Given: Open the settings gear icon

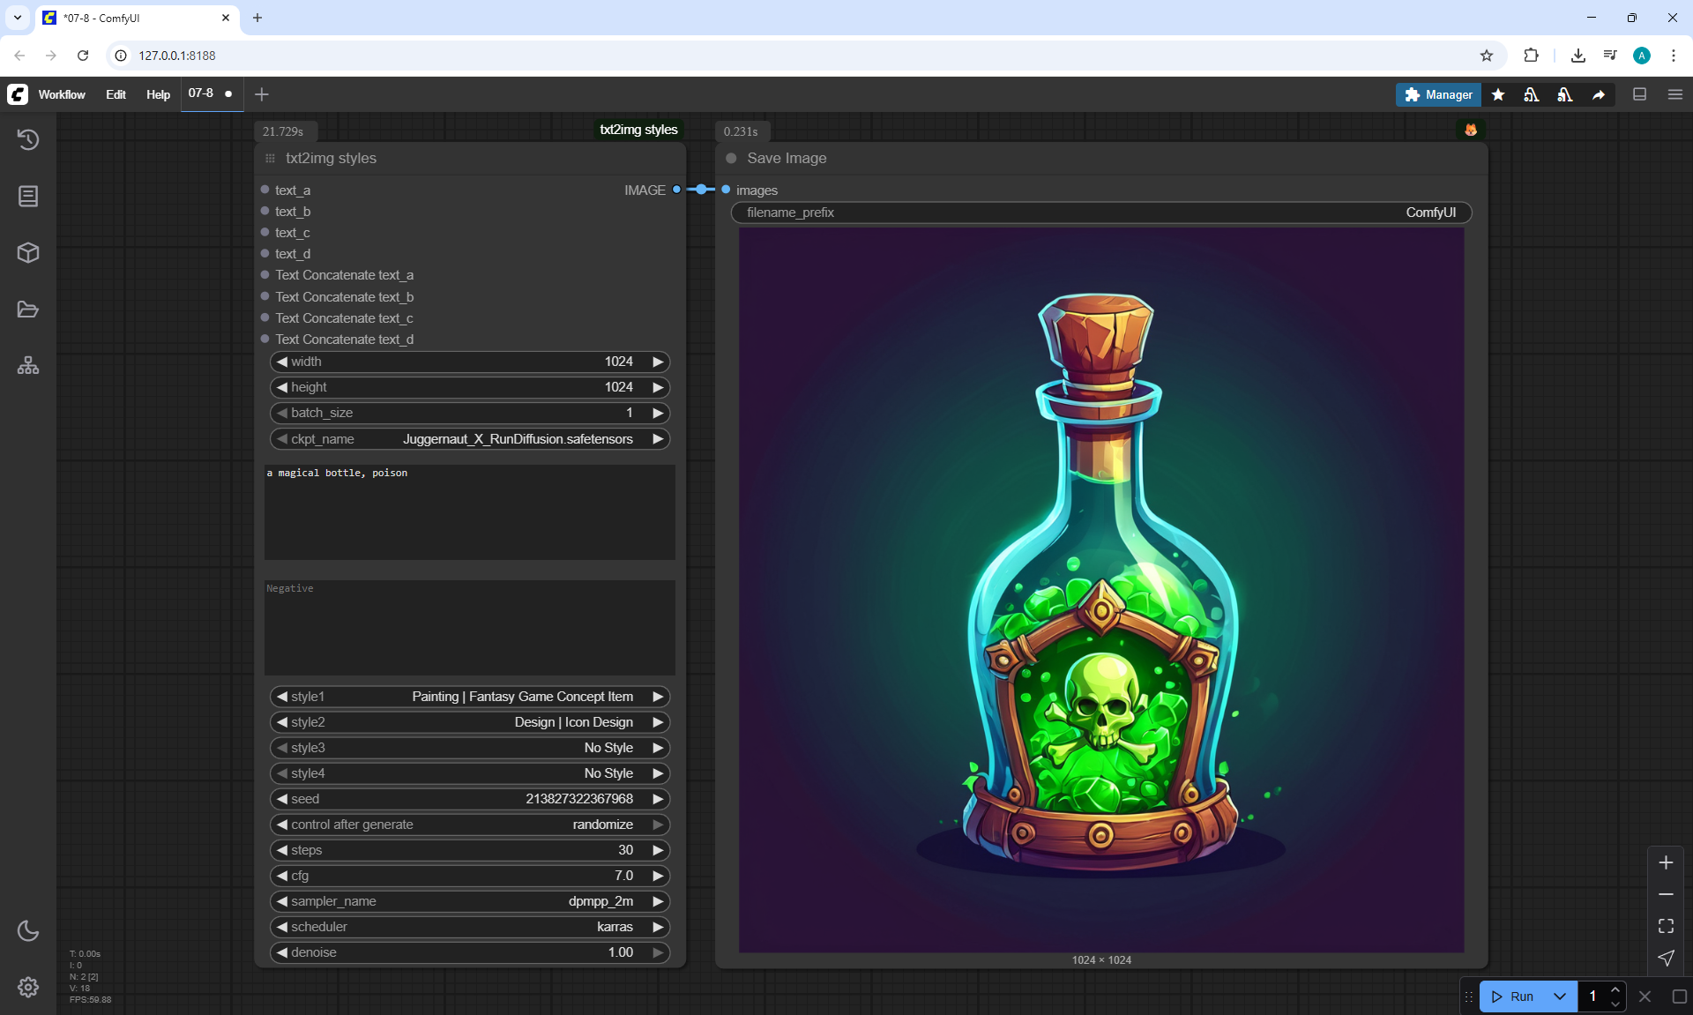Looking at the screenshot, I should pos(28,987).
